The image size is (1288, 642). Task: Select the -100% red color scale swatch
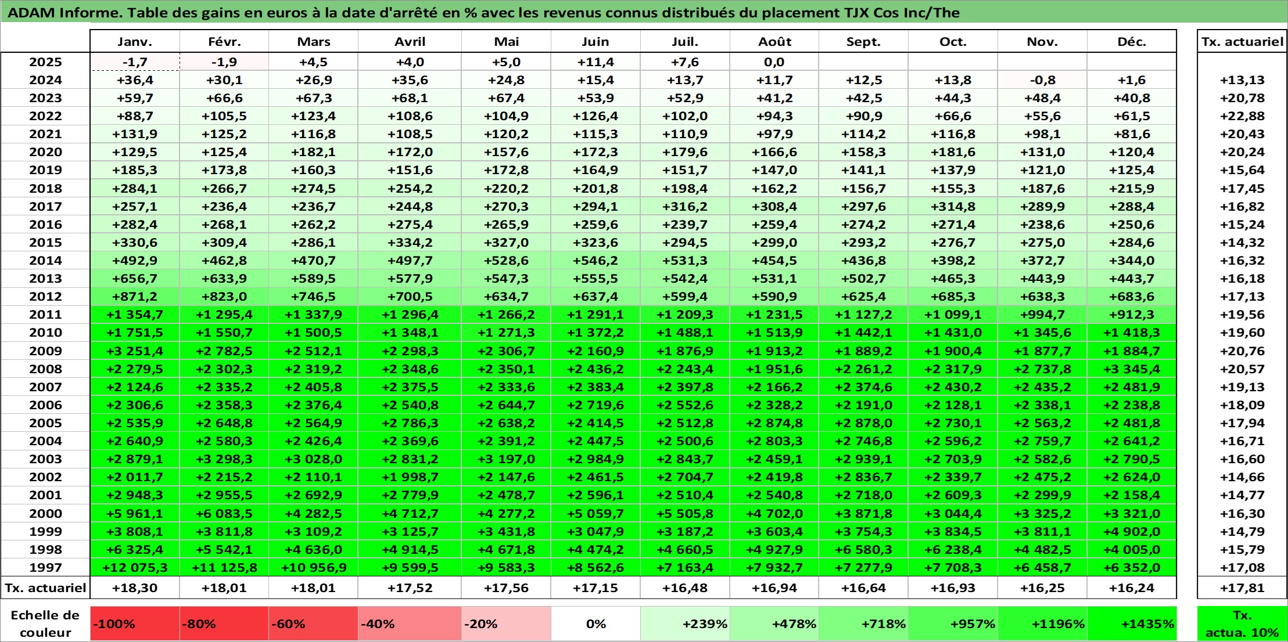click(135, 624)
